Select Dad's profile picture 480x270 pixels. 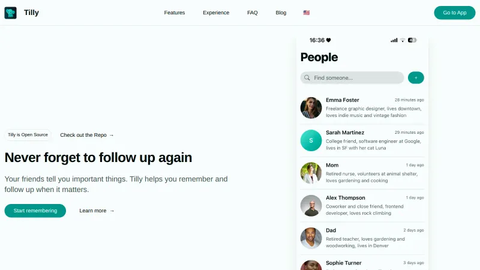pos(311,238)
